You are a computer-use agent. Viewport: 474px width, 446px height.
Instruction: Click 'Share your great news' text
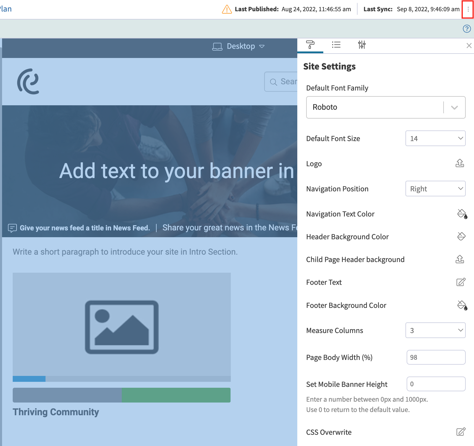(230, 228)
